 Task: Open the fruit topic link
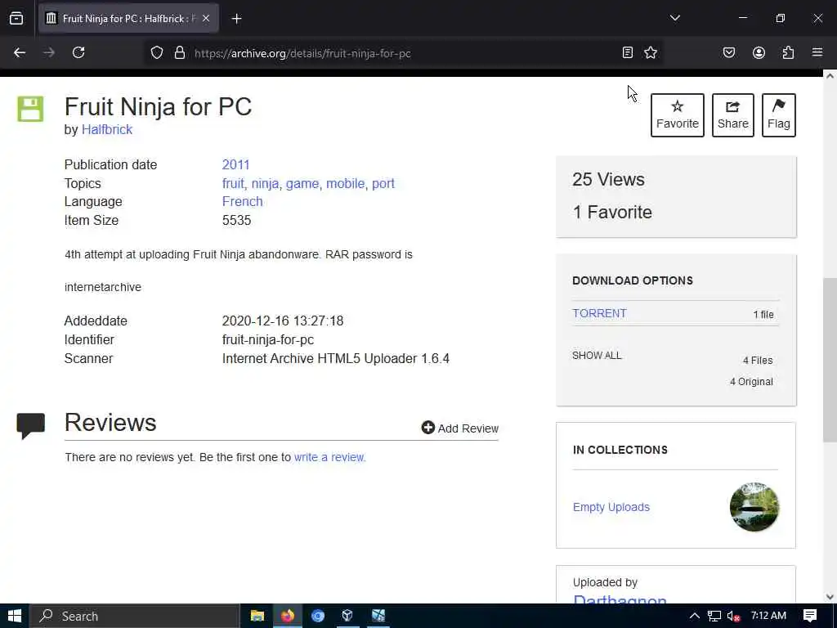[x=233, y=183]
